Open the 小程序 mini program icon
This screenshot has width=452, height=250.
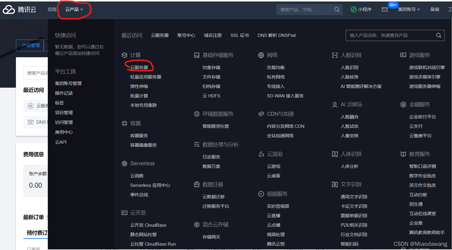point(353,9)
